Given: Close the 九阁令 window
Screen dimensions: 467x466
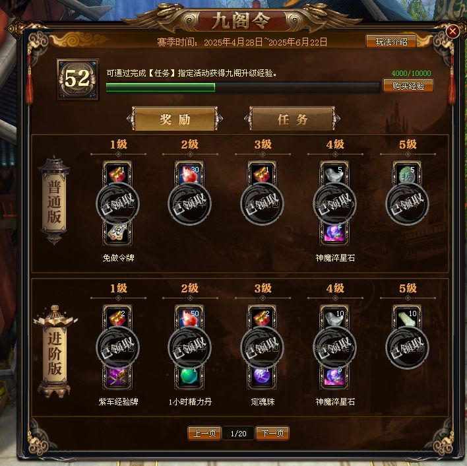Looking at the screenshot, I should point(452,31).
